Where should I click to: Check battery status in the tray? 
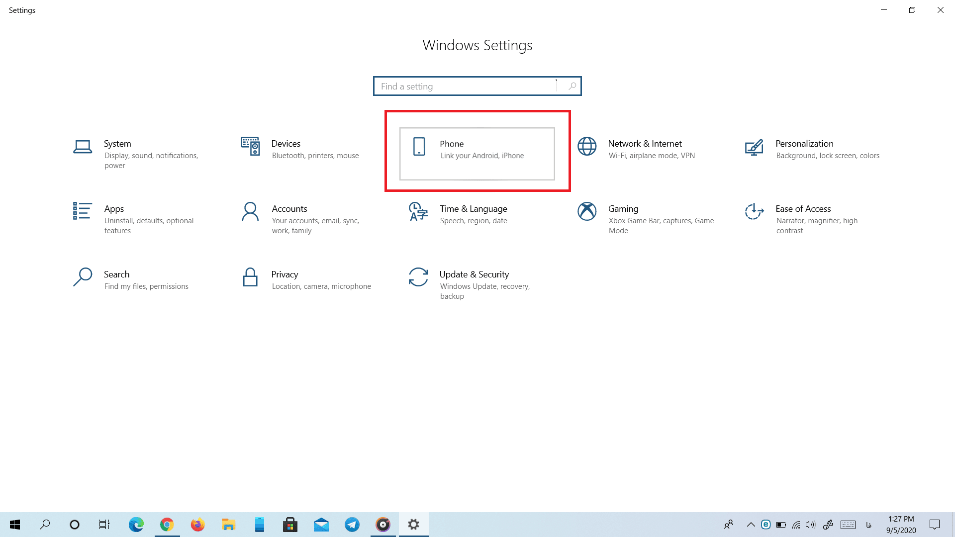coord(781,525)
